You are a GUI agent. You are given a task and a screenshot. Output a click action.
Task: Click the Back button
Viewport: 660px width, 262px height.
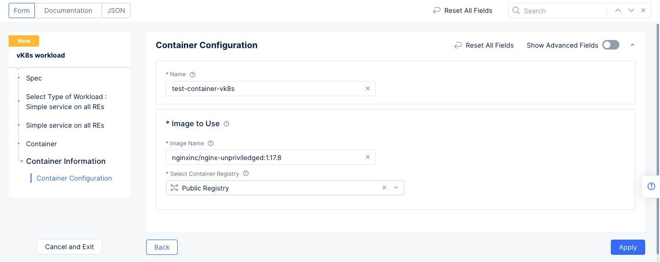coord(162,247)
